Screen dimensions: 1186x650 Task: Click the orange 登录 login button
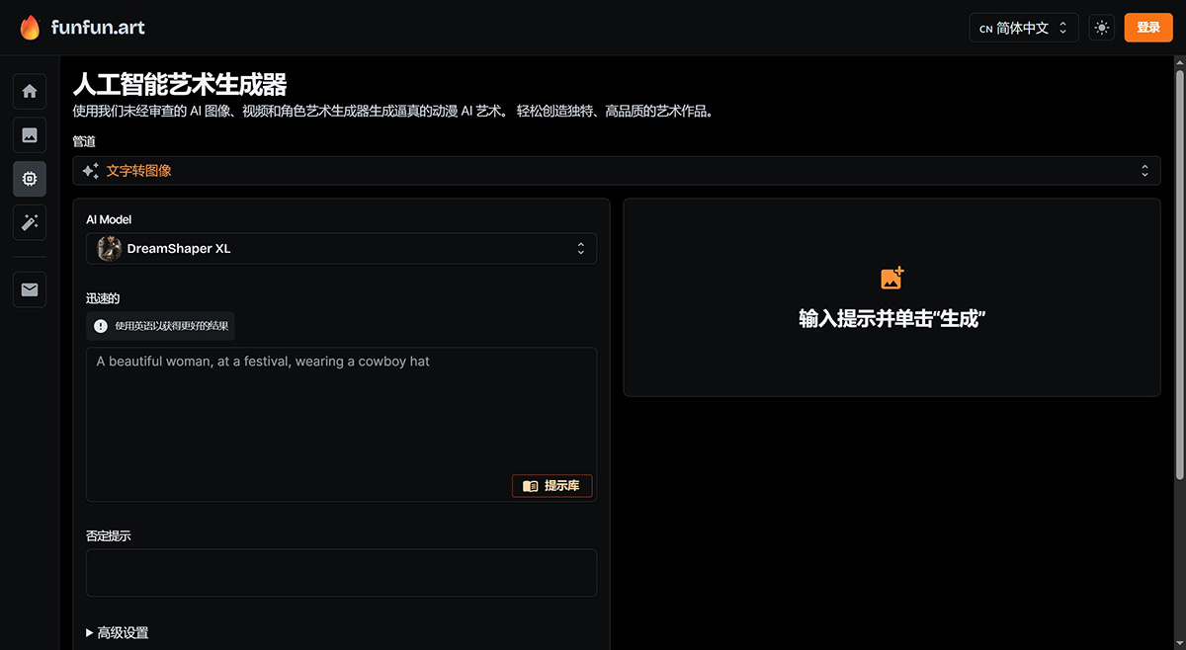pos(1147,28)
